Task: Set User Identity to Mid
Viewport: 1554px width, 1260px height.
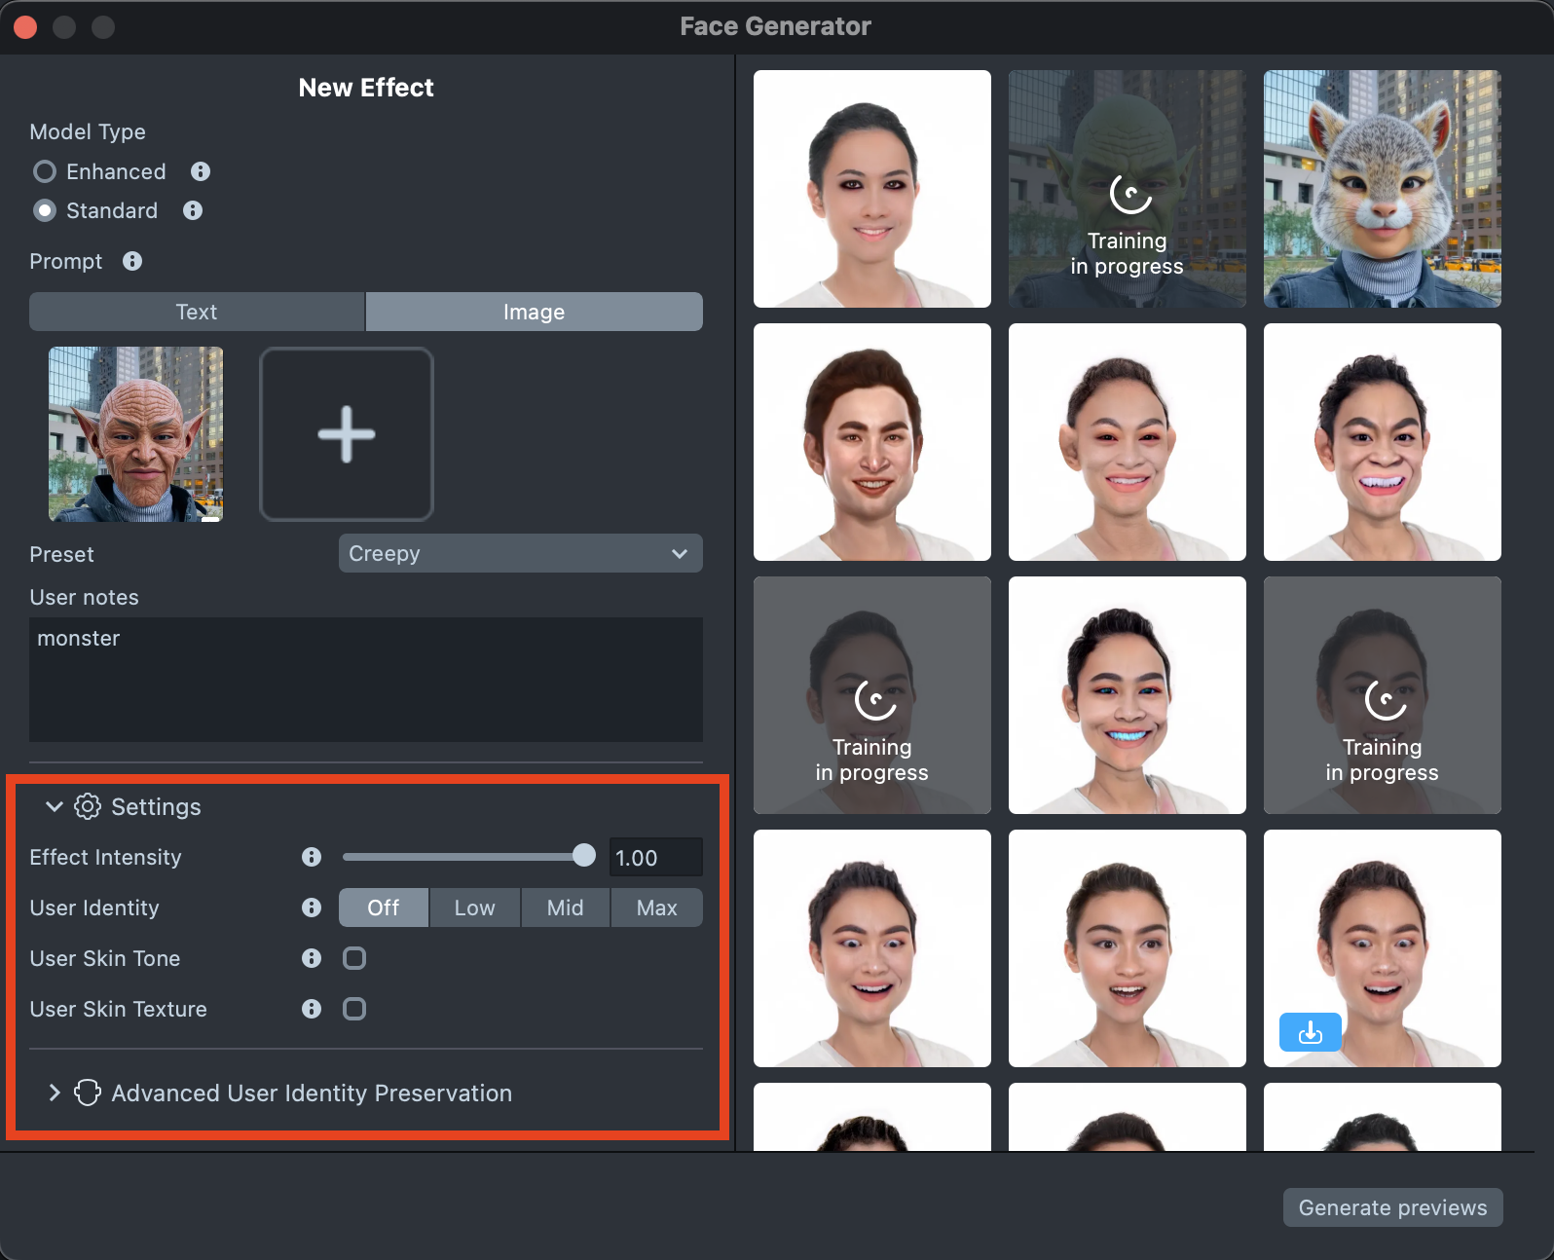Action: pos(565,908)
